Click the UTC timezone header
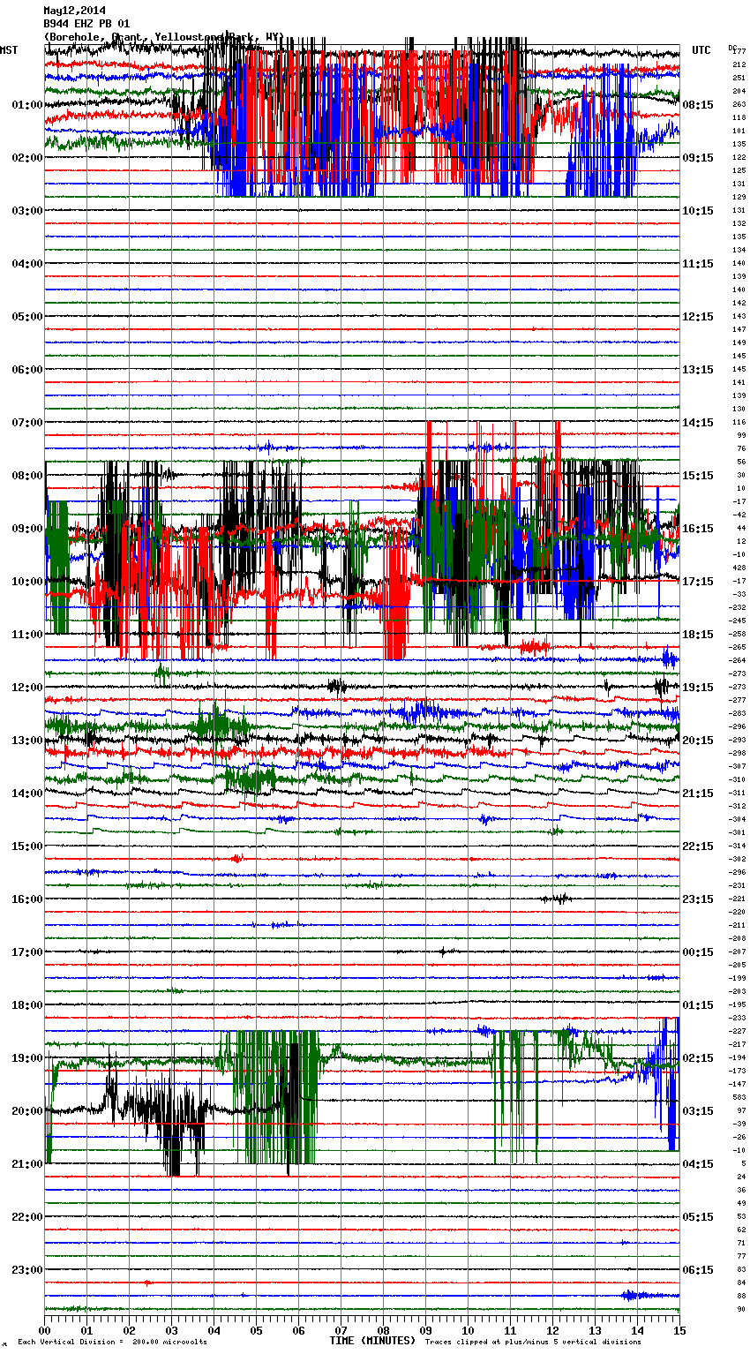750x1354 pixels. 701,50
